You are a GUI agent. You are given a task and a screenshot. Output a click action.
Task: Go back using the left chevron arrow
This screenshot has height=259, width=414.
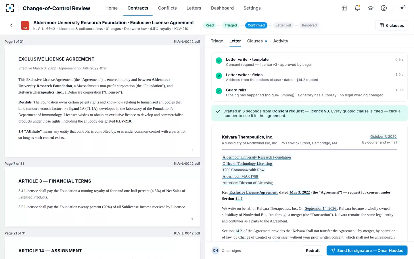pyautogui.click(x=11, y=25)
